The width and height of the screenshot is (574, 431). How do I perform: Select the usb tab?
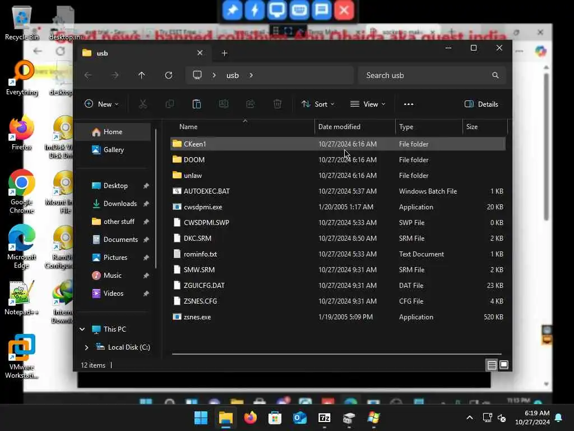(x=143, y=53)
